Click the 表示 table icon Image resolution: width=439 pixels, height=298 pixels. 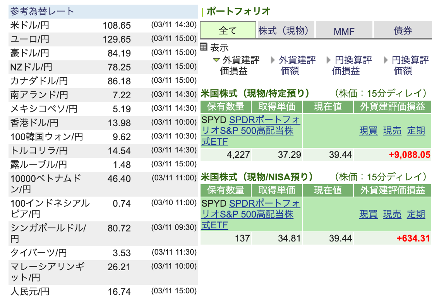[204, 47]
